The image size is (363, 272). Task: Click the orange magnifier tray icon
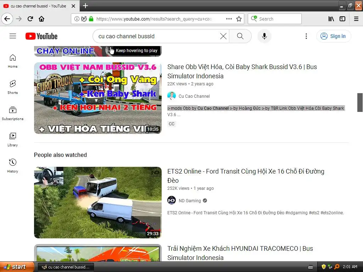[x=337, y=267]
